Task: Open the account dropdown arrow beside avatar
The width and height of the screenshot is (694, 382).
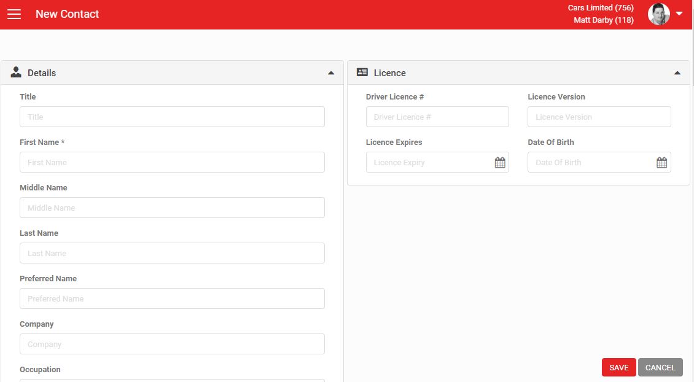Action: 679,14
